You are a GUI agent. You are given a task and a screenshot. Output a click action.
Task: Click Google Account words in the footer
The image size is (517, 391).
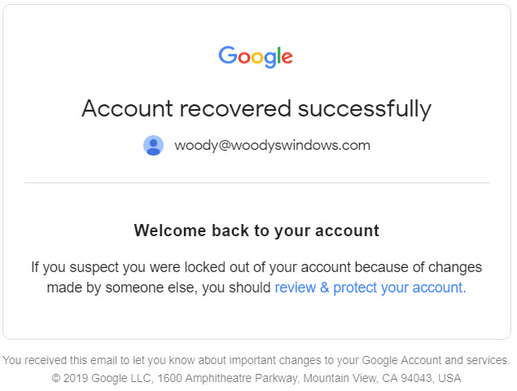(x=401, y=360)
